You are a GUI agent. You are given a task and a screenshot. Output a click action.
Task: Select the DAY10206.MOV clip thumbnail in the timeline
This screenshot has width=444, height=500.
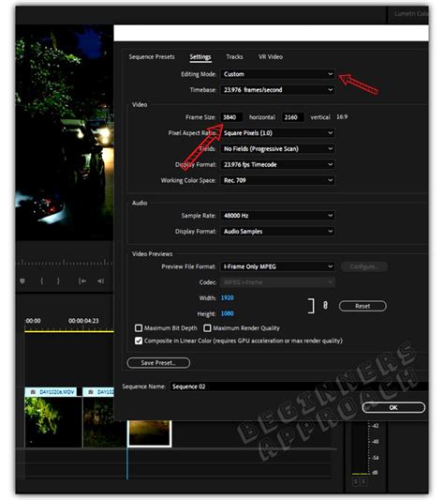point(53,421)
